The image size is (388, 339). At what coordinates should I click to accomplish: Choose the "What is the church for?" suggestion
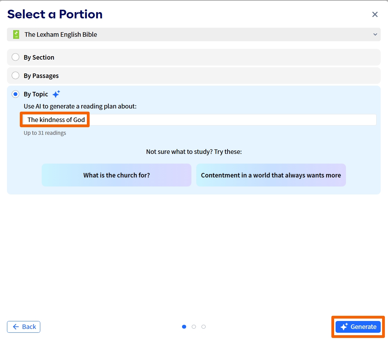(x=117, y=175)
